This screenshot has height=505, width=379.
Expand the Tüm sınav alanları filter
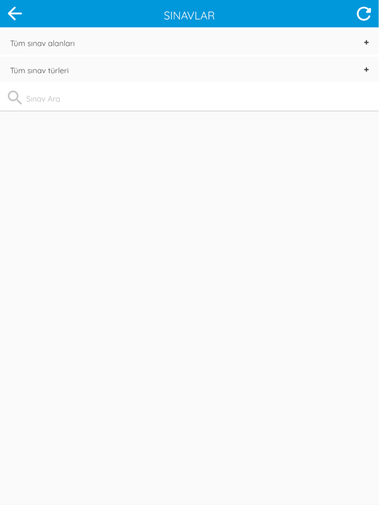189,43
